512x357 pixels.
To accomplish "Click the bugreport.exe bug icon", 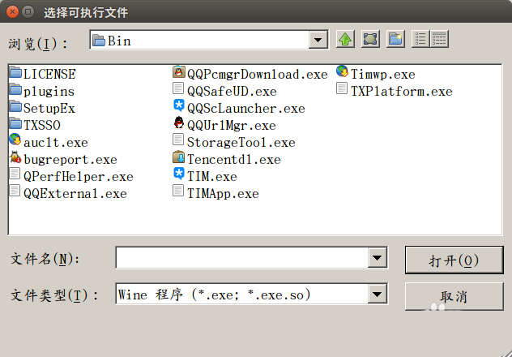I will tap(15, 157).
